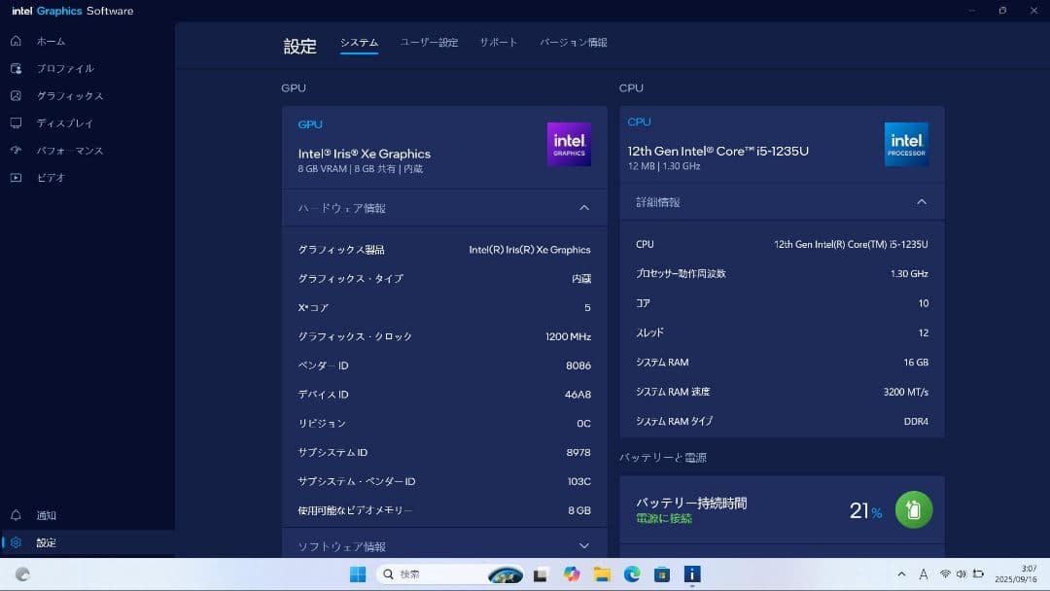Click the green battery charging icon
The width and height of the screenshot is (1050, 591).
[x=913, y=509]
